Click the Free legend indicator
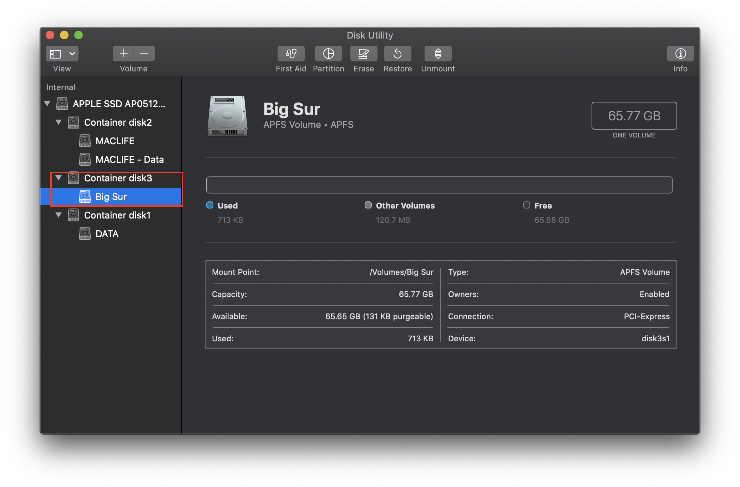 [526, 205]
